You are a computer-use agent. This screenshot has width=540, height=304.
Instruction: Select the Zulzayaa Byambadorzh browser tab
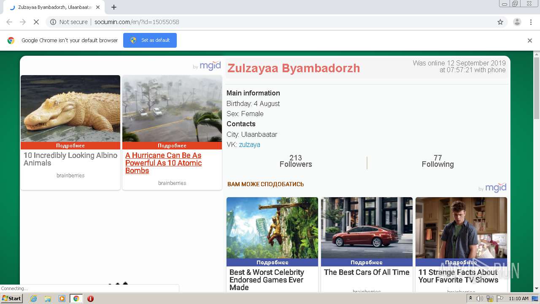(x=55, y=7)
